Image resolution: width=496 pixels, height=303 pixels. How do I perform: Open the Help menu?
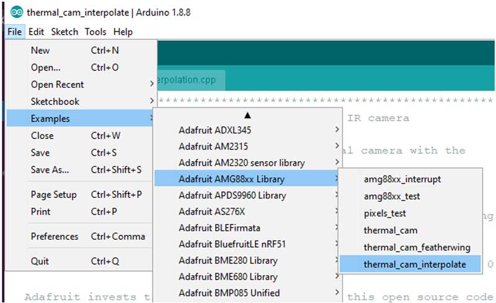tap(123, 32)
